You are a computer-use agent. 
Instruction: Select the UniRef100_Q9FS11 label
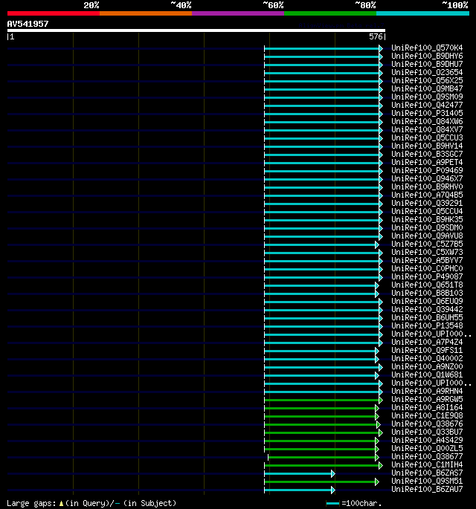(x=427, y=350)
